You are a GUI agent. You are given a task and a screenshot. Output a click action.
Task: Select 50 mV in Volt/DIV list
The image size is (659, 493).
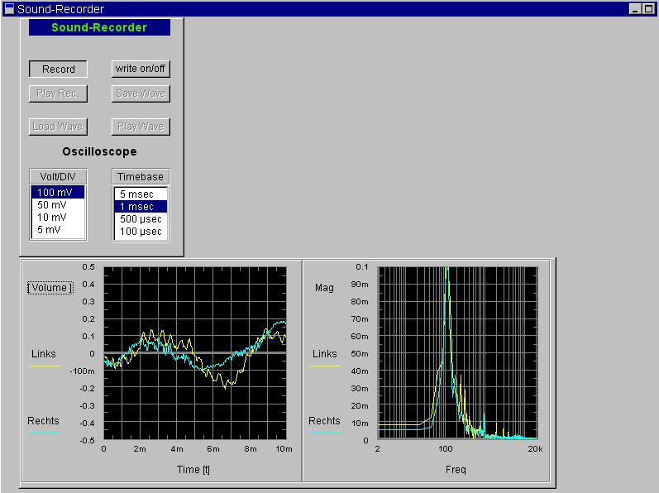pos(58,205)
